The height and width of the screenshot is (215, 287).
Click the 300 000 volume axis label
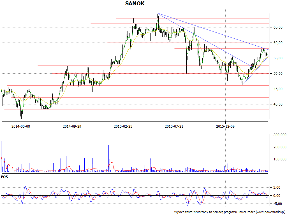click(280, 135)
